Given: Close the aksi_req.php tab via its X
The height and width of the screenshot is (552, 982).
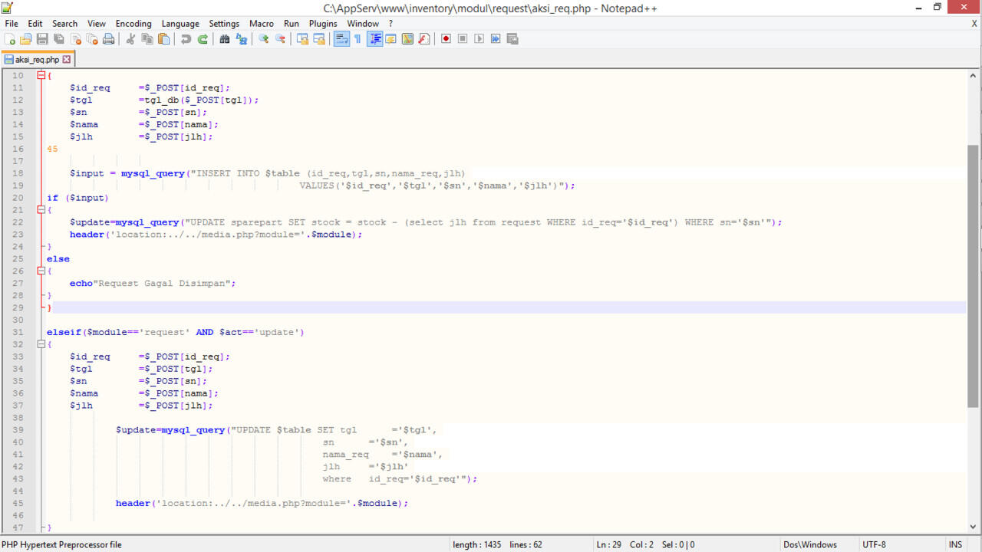Looking at the screenshot, I should click(67, 59).
